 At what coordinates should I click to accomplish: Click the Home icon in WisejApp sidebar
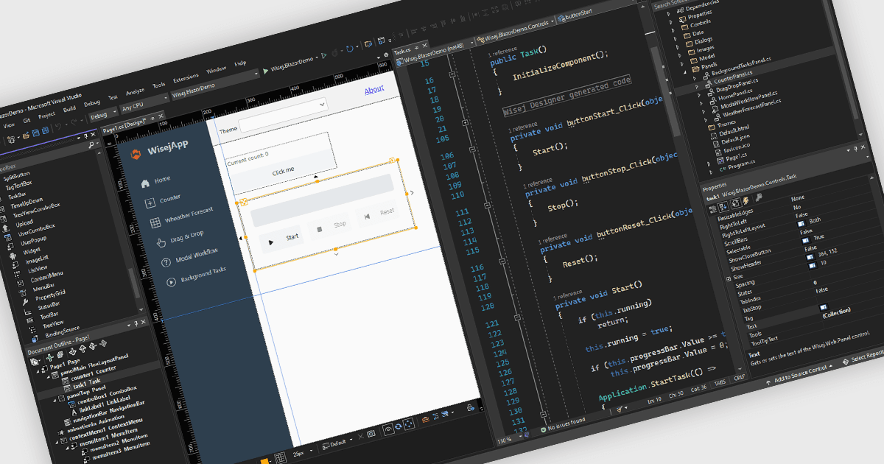point(145,183)
